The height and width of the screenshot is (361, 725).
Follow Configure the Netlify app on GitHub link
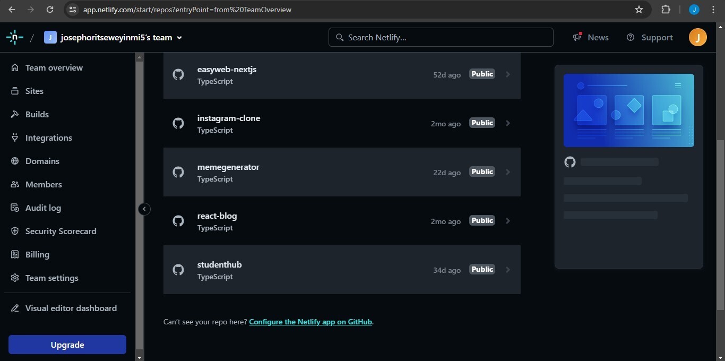point(310,322)
